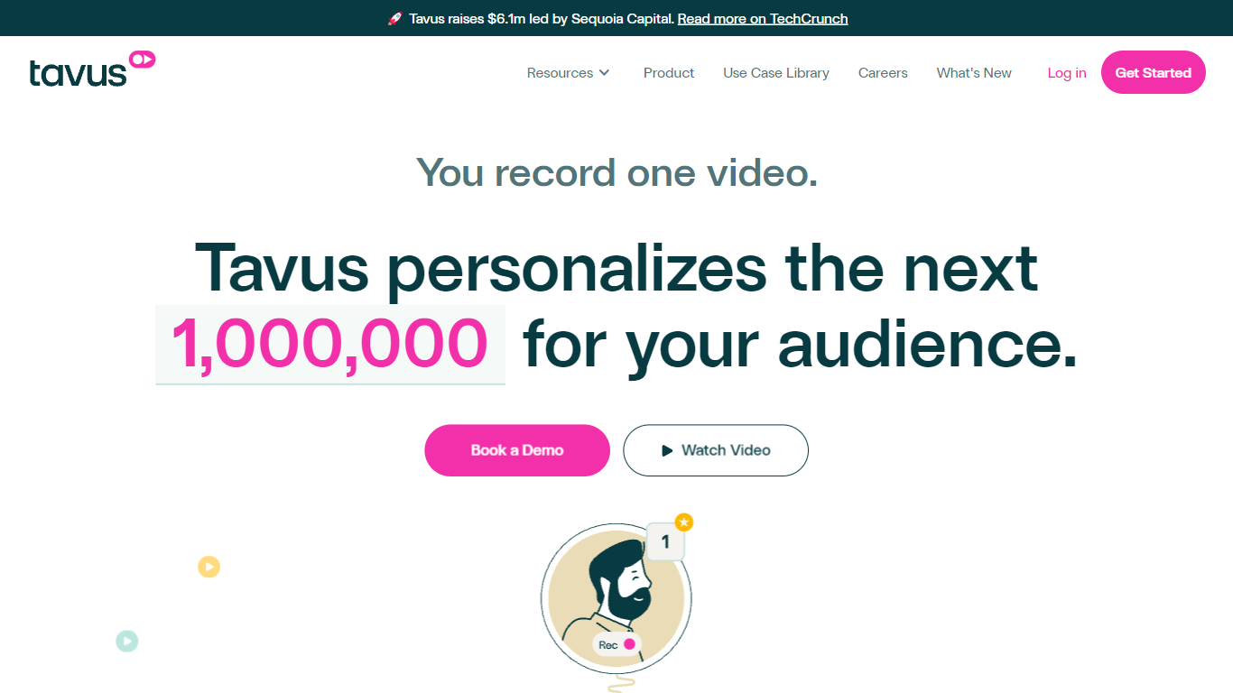Click the yellow play icon on left
1233x693 pixels.
click(209, 567)
